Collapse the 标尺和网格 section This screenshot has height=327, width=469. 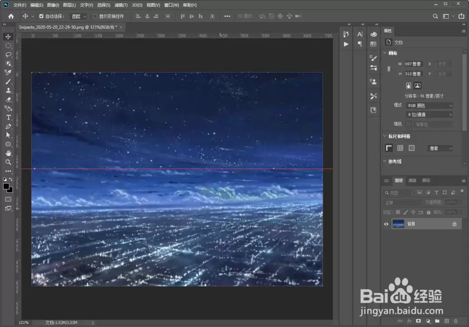pos(385,136)
